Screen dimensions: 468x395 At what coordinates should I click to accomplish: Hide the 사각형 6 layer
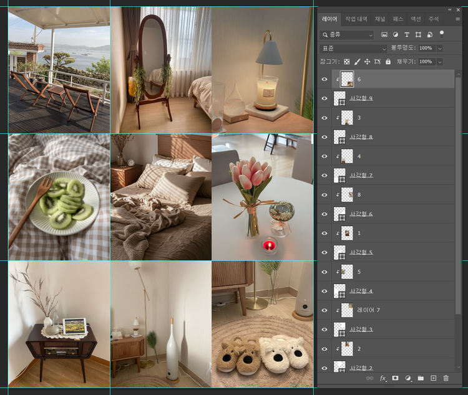324,214
